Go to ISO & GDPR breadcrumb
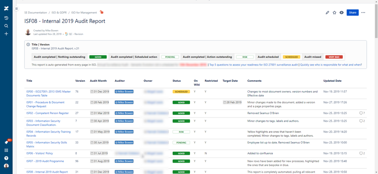This screenshot has height=174, width=378. pyautogui.click(x=59, y=12)
